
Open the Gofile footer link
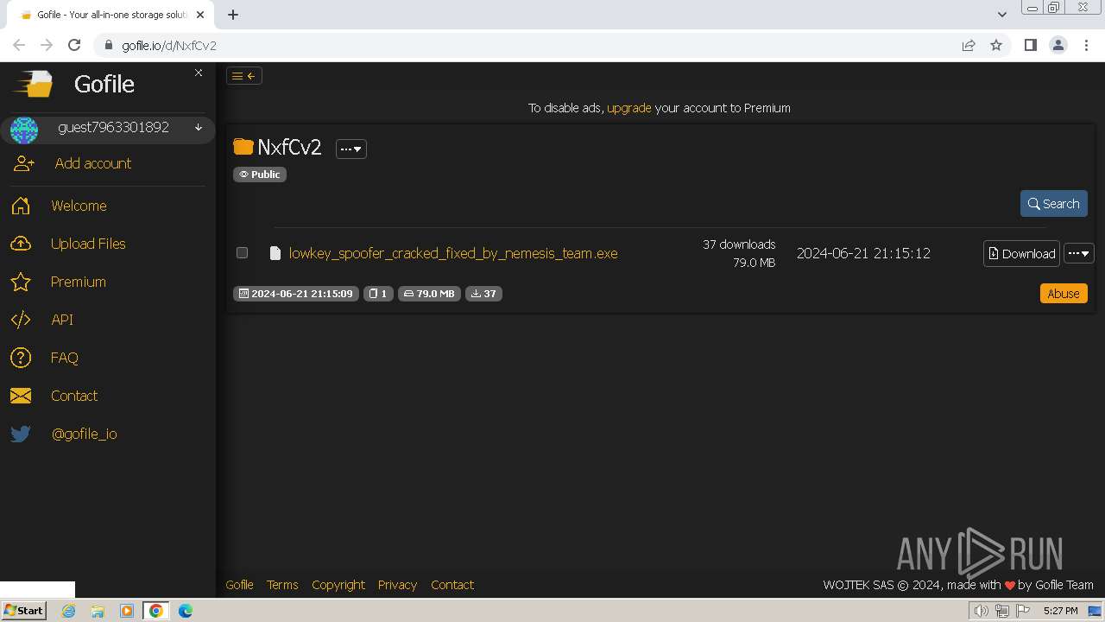239,585
